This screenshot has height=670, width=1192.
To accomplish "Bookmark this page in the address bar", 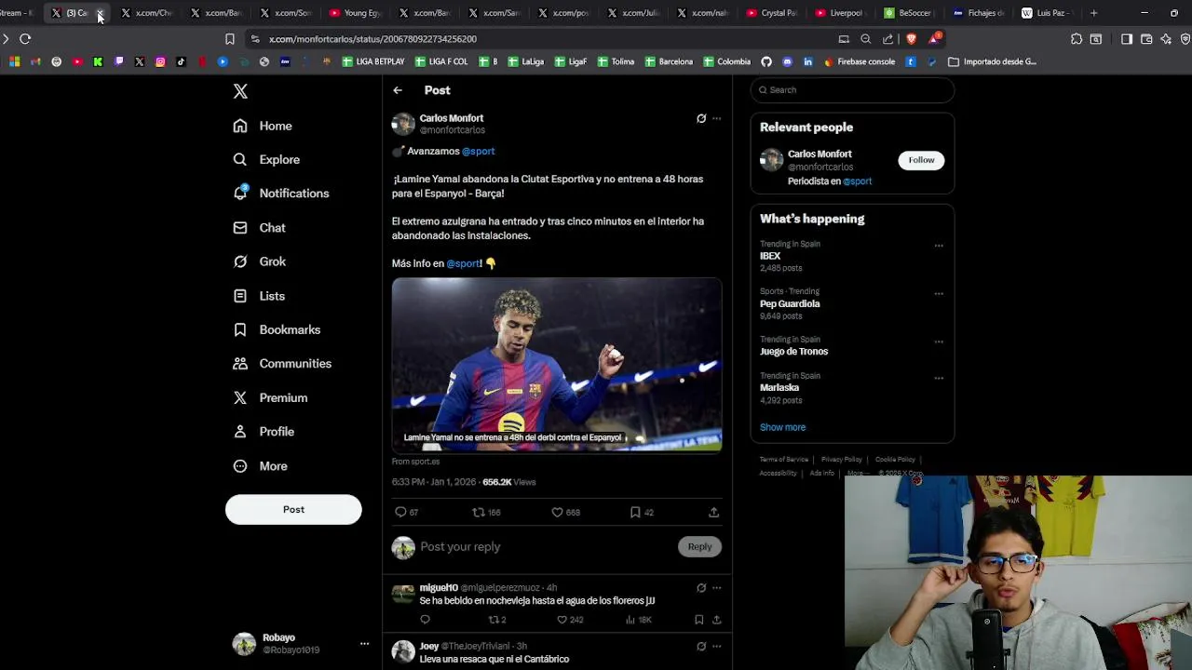I will (229, 39).
